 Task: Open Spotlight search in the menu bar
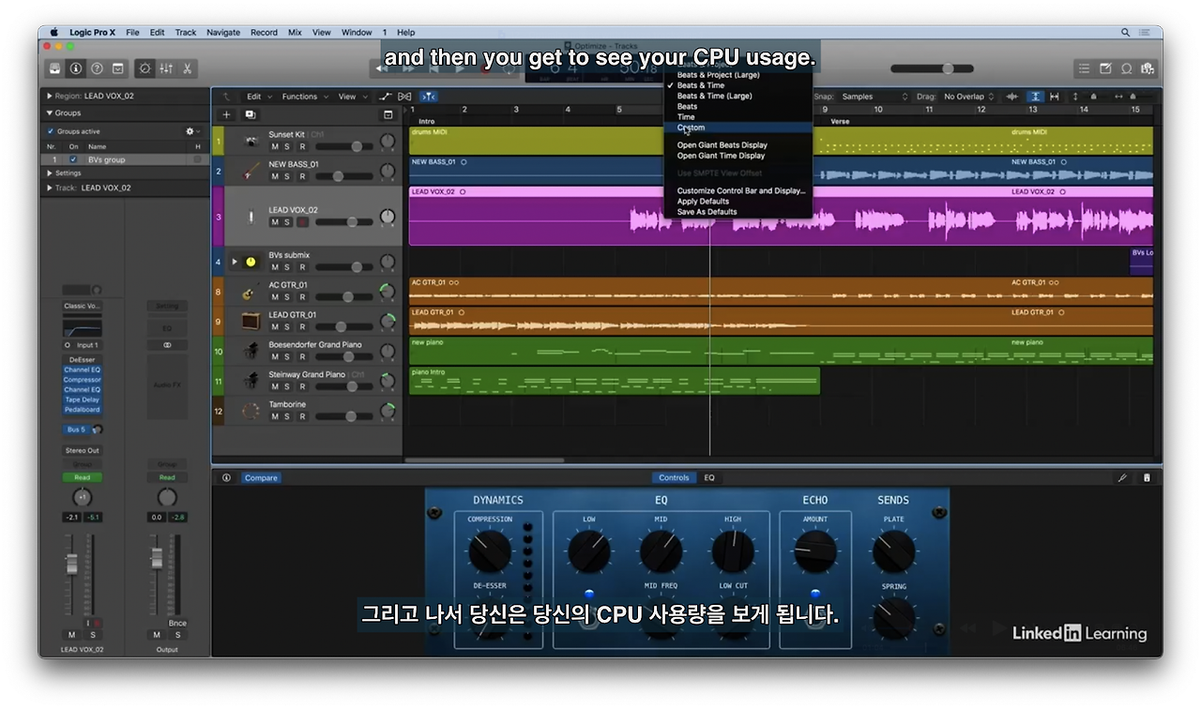click(x=1125, y=32)
